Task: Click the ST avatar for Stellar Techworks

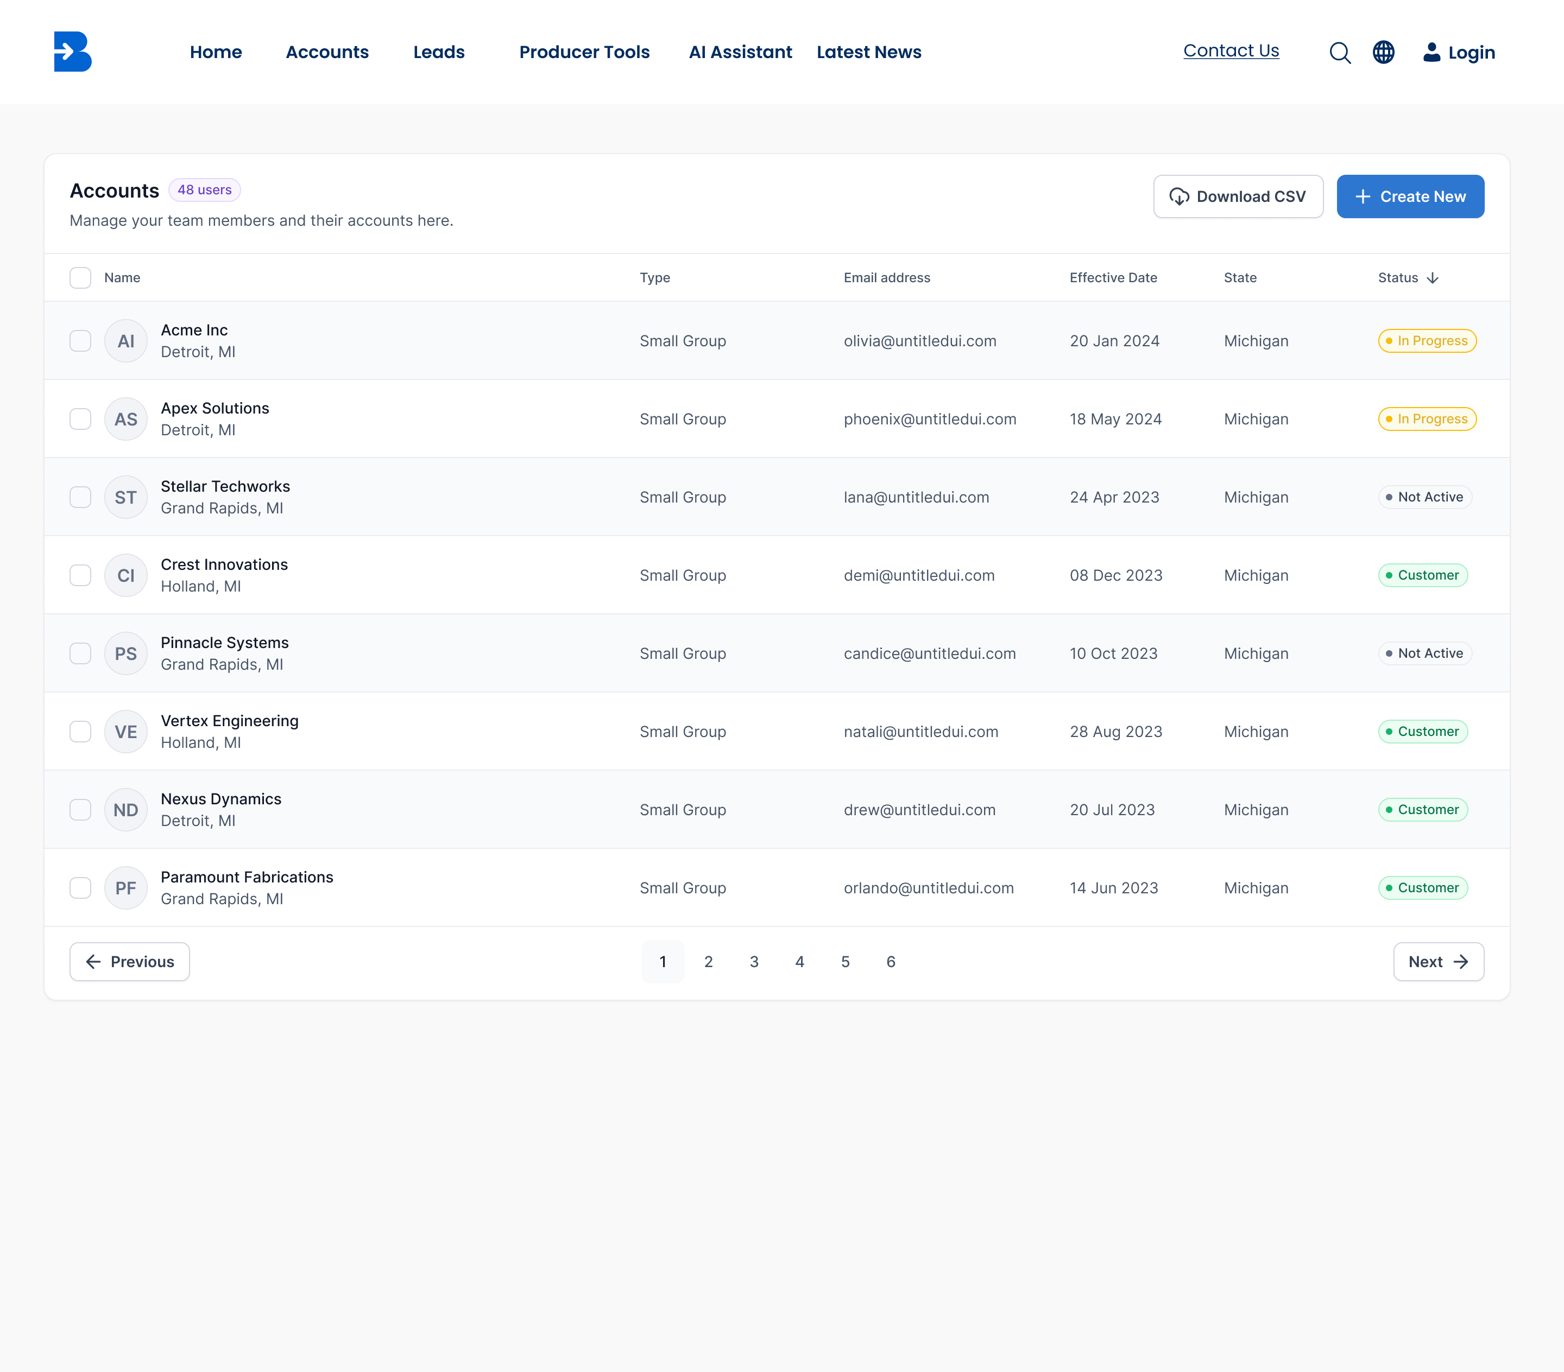Action: click(125, 497)
